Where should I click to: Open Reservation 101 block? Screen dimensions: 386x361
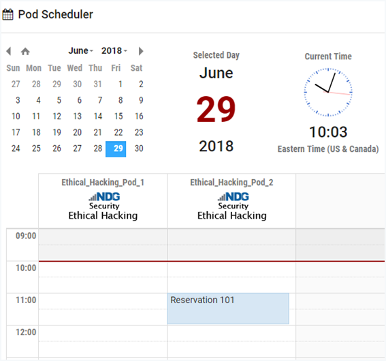(x=228, y=309)
